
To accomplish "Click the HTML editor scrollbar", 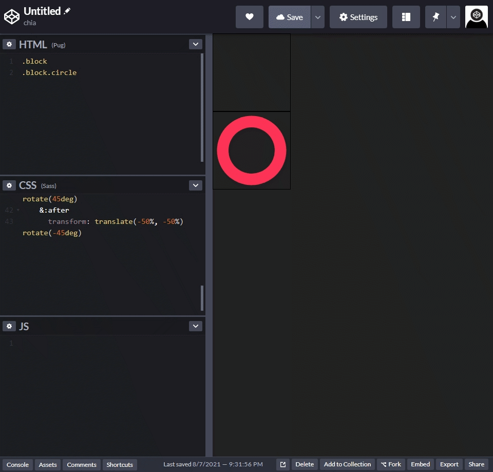I will click(202, 107).
